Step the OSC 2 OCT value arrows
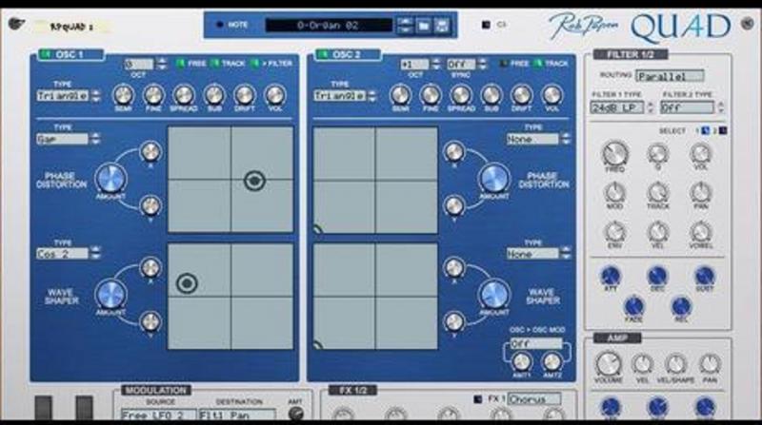 pyautogui.click(x=436, y=64)
